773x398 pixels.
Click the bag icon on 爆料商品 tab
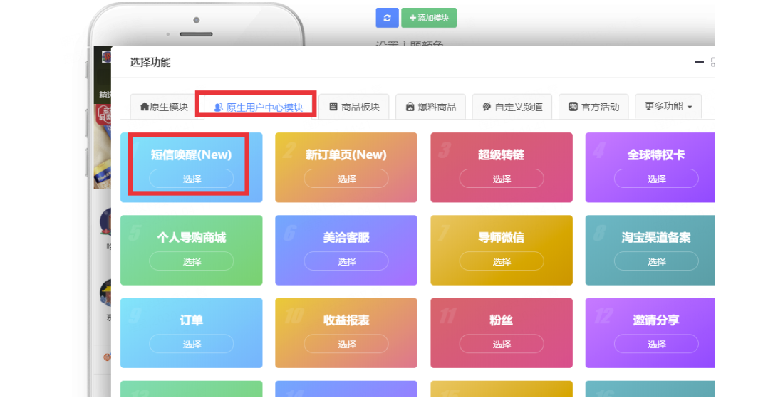410,106
